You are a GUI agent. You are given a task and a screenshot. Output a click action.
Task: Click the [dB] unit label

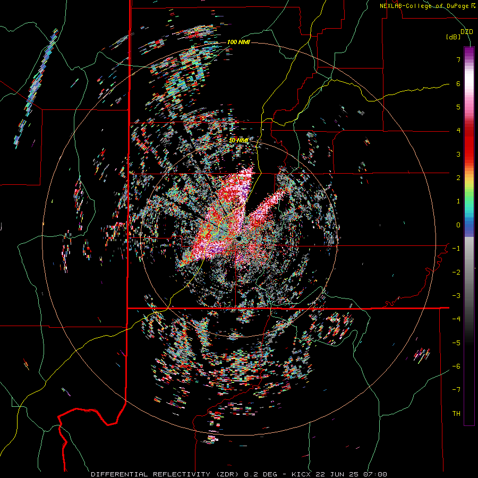453,37
